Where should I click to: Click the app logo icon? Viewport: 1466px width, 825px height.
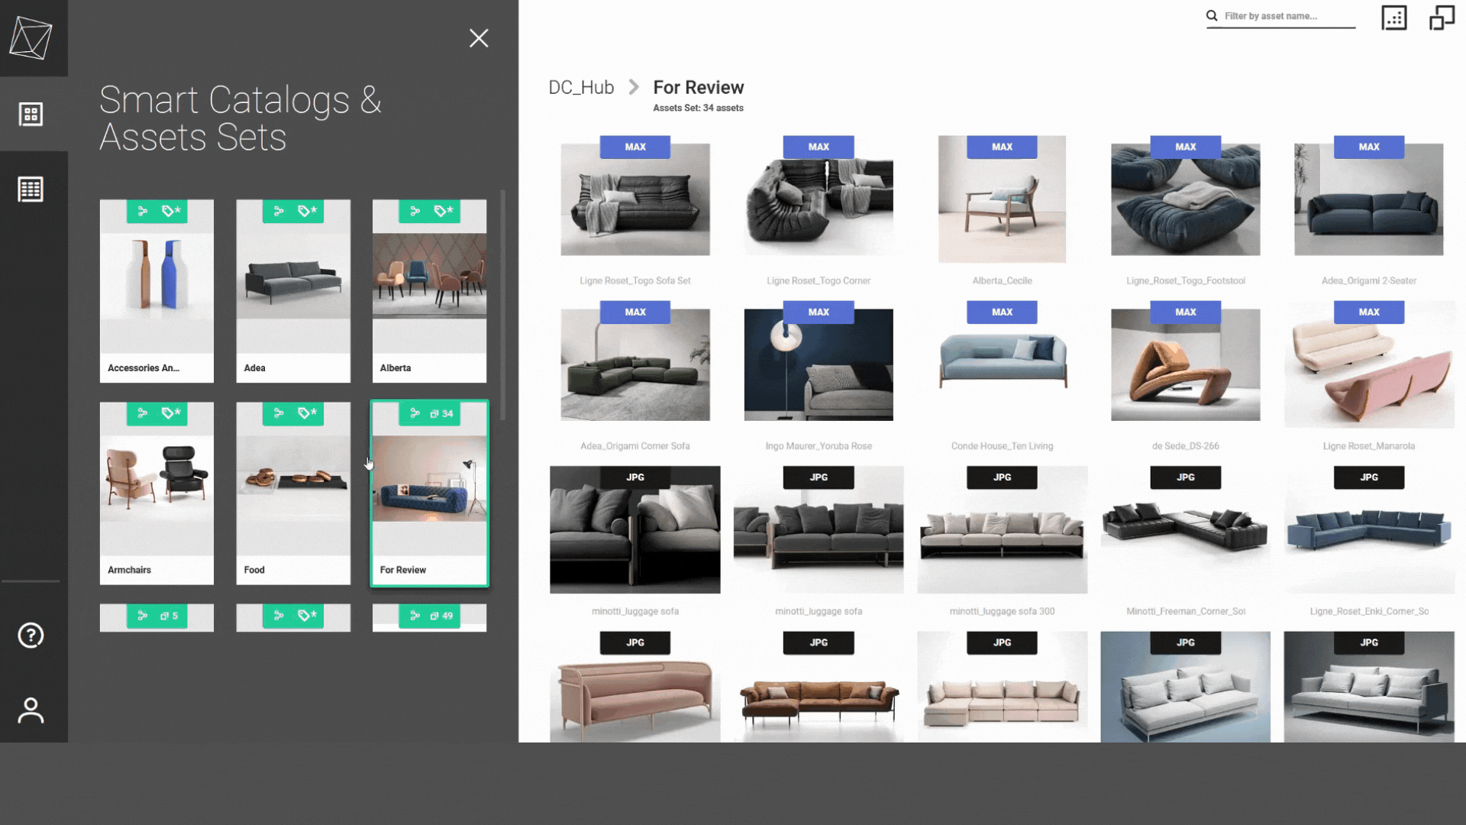pyautogui.click(x=31, y=38)
